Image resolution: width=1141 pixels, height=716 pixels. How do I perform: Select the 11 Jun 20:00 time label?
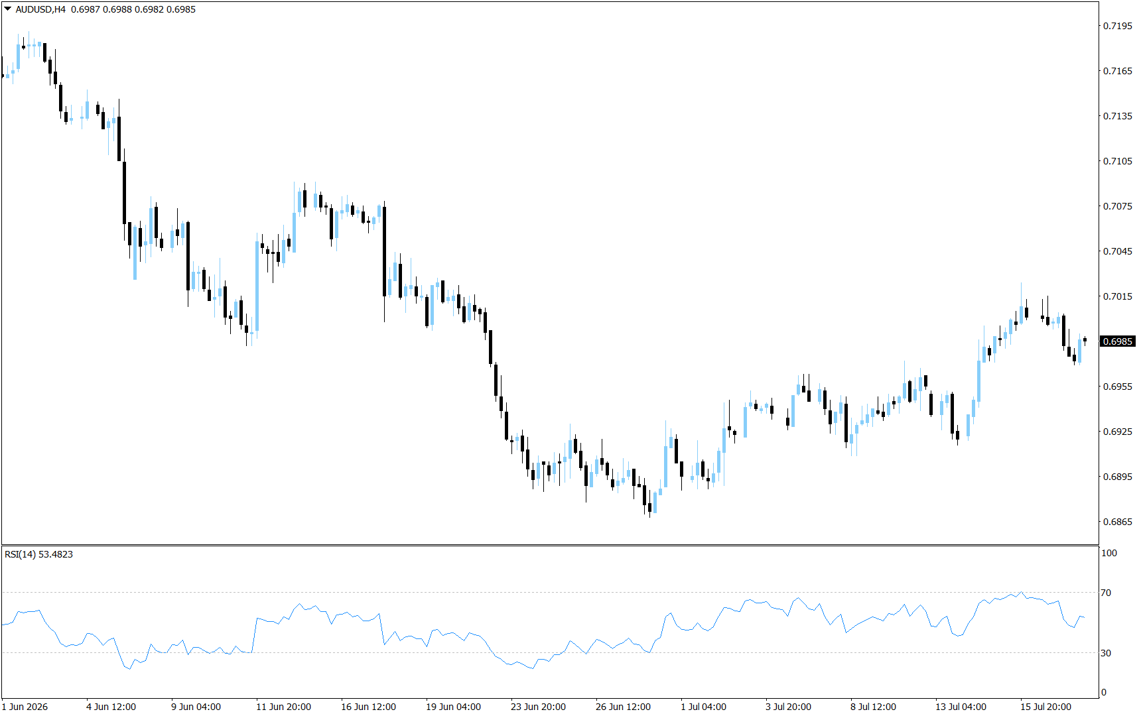[x=283, y=707]
